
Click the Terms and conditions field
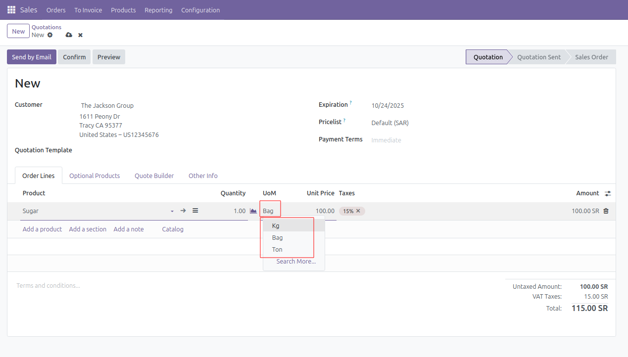point(48,286)
